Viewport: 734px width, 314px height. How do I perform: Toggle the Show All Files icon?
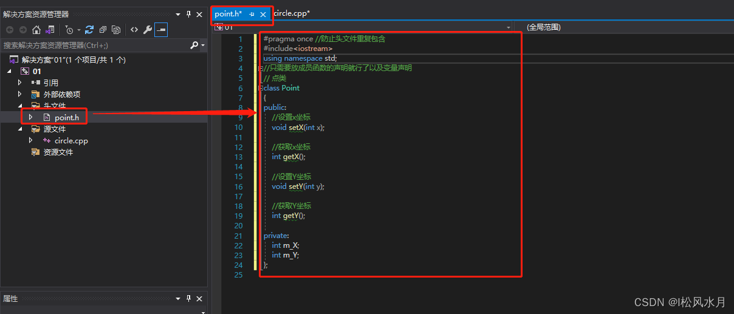coord(116,30)
